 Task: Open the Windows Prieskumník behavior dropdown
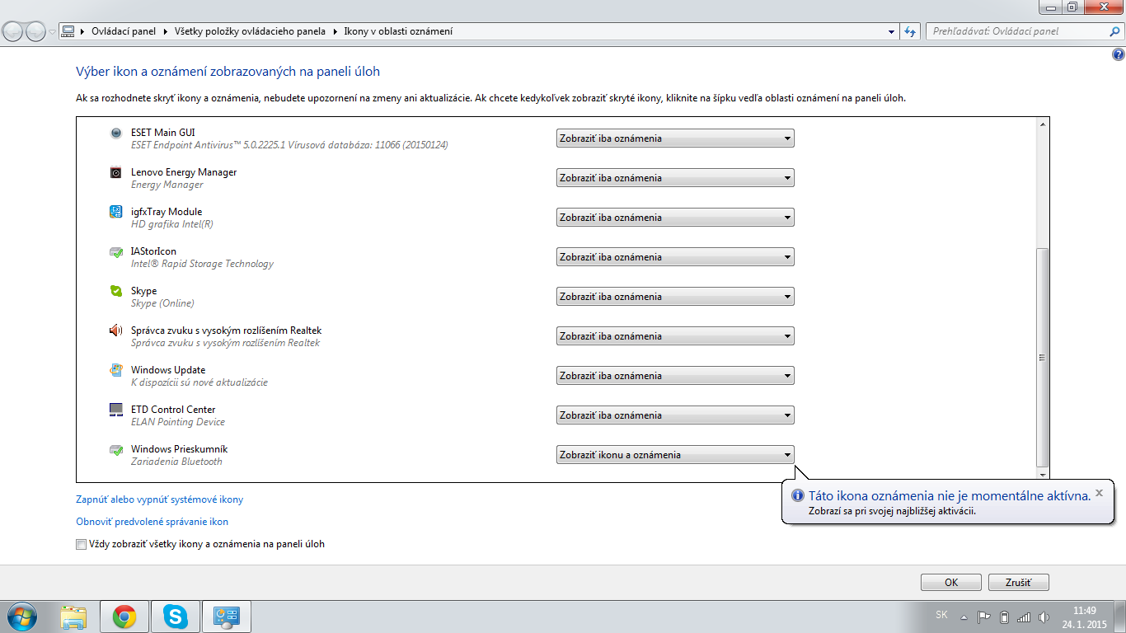675,455
